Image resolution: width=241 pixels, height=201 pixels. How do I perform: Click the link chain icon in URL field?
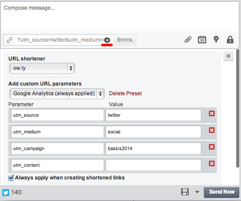tap(9, 40)
